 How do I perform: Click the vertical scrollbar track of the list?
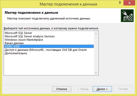(x=96, y=53)
